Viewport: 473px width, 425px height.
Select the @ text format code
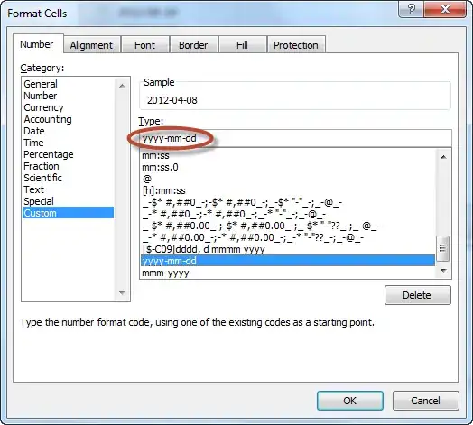288,179
